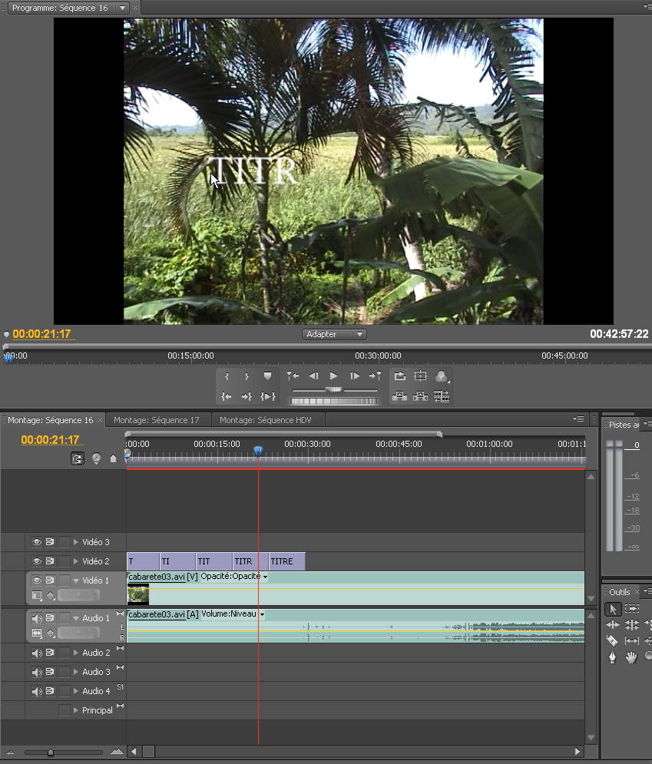Screen dimensions: 652x764
Task: Pick the Hand tool in Outils panel
Action: tap(631, 657)
